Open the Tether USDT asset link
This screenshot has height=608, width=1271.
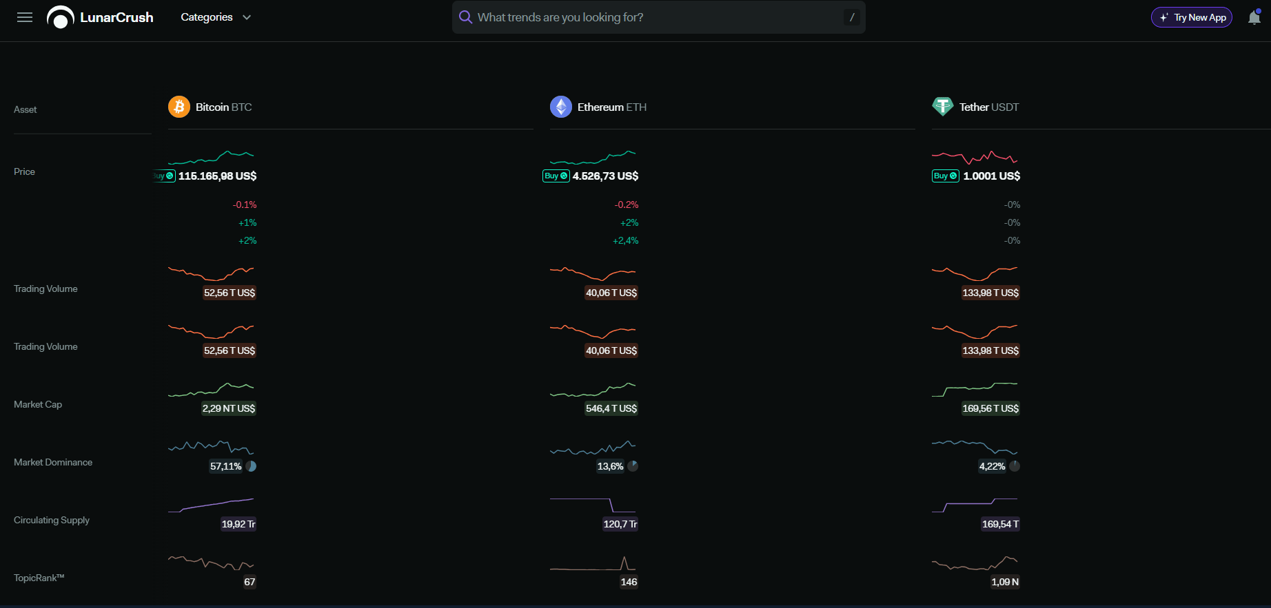click(989, 107)
